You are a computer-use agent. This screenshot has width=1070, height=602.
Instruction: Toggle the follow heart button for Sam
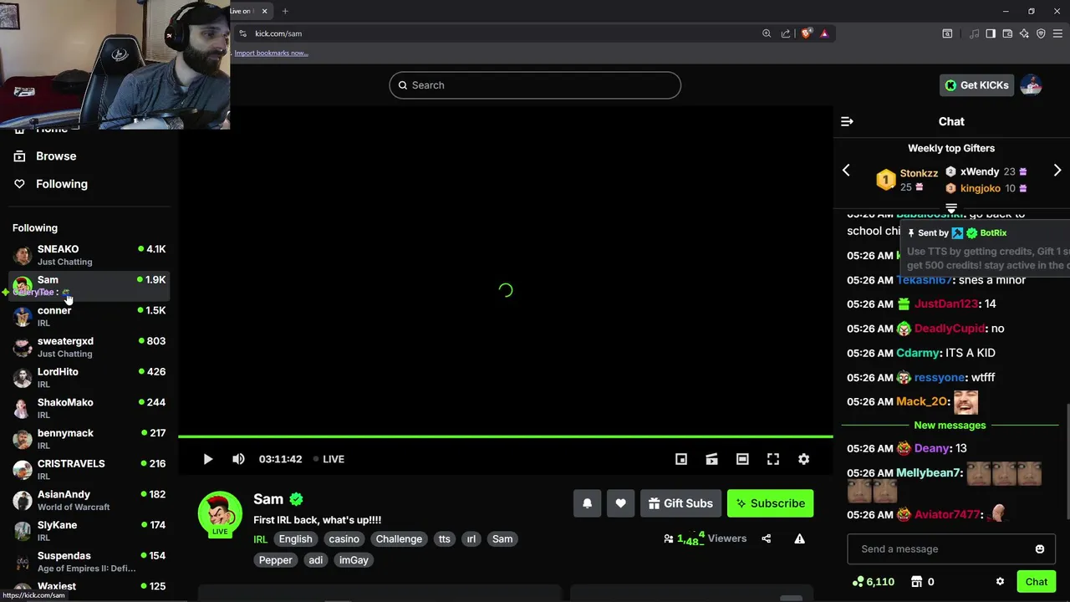point(620,503)
